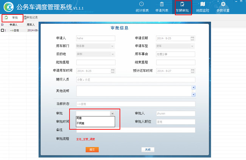Click the orange 提交 submit button
Screen dimensions: 246x160
(92, 150)
